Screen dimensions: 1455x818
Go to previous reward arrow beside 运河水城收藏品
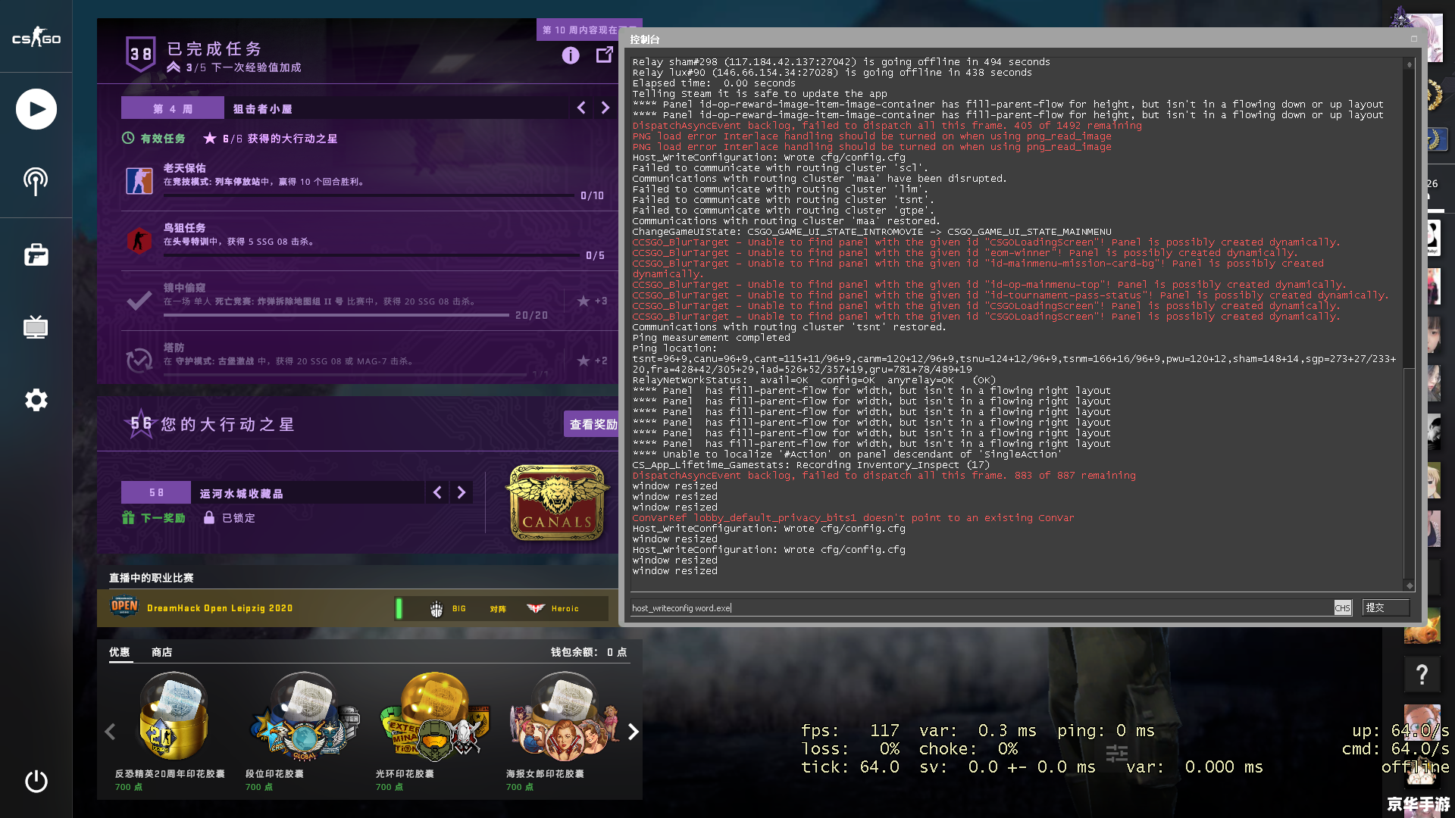437,492
